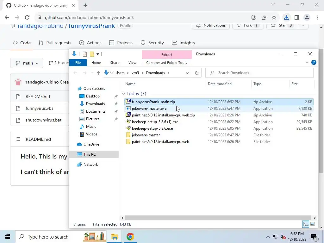Click the share page icon in Chrome
Viewport: 324px width, 243px height.
[x=264, y=18]
